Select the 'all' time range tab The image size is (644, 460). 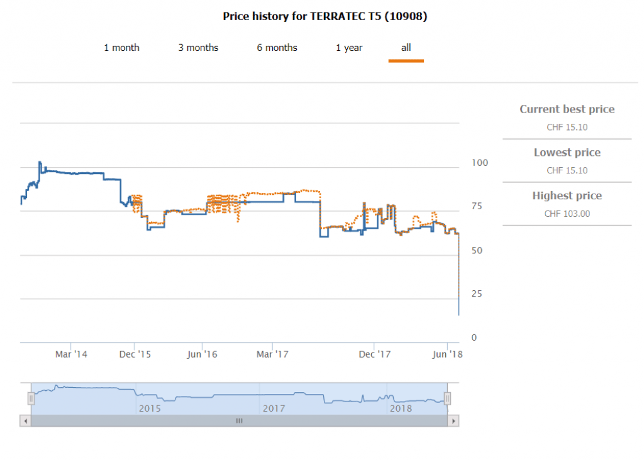406,48
